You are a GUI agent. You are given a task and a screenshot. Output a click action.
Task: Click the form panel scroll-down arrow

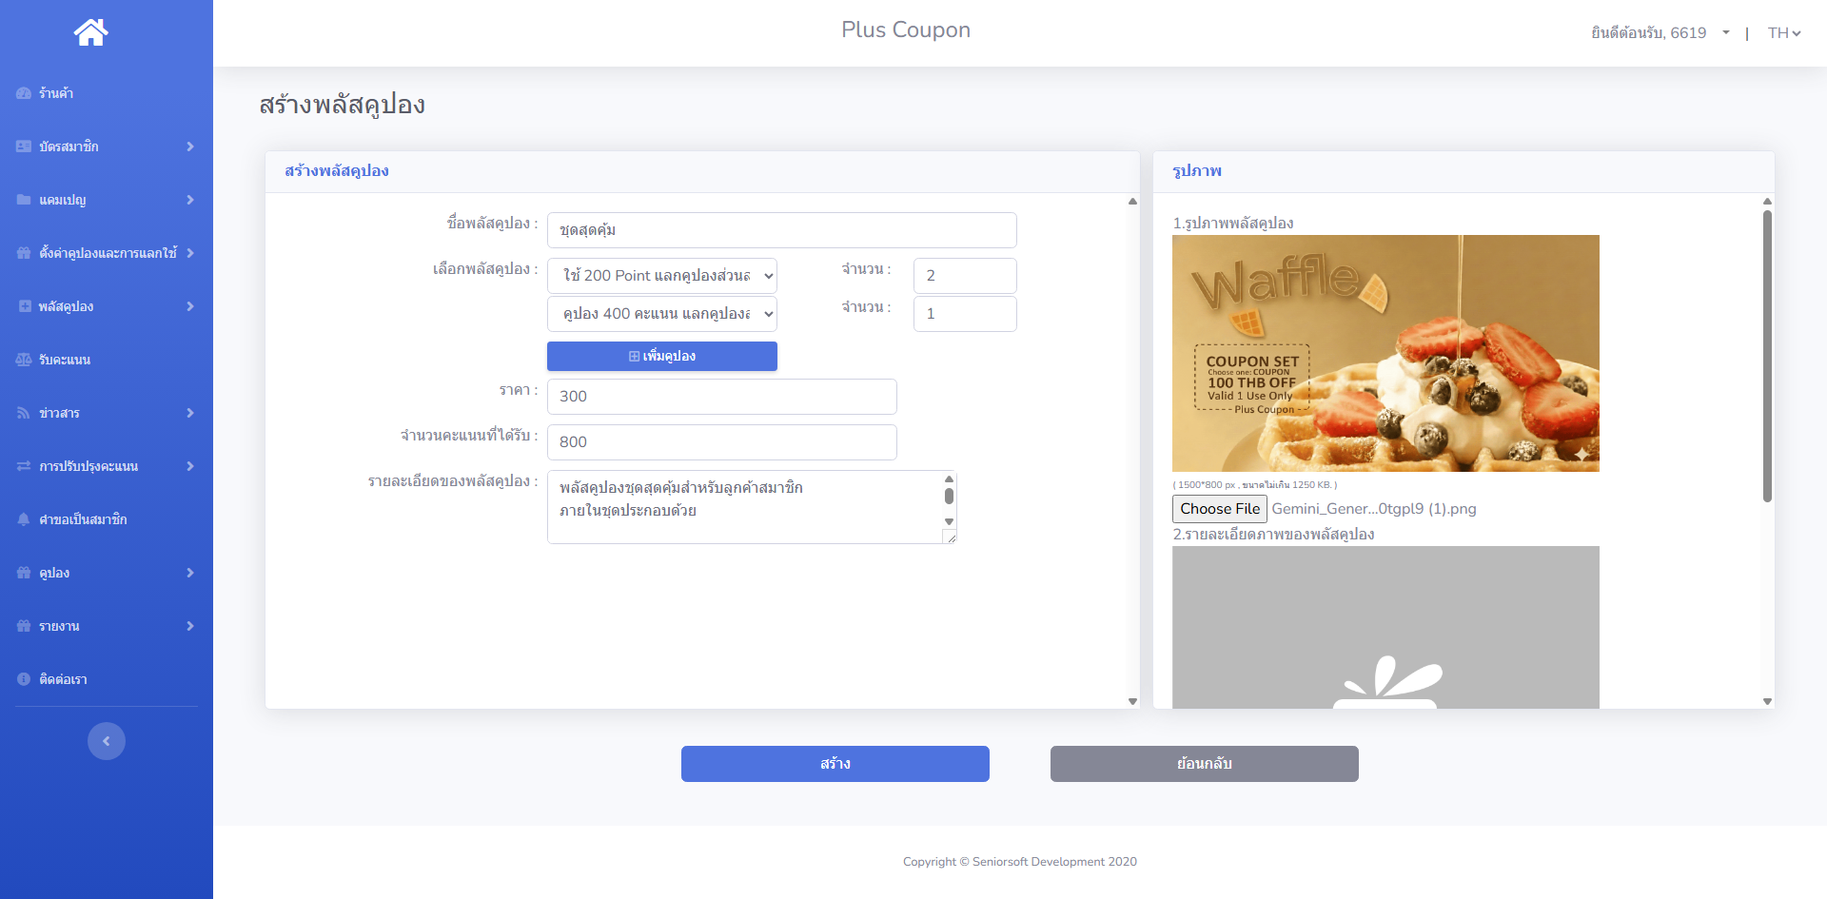click(x=1132, y=701)
